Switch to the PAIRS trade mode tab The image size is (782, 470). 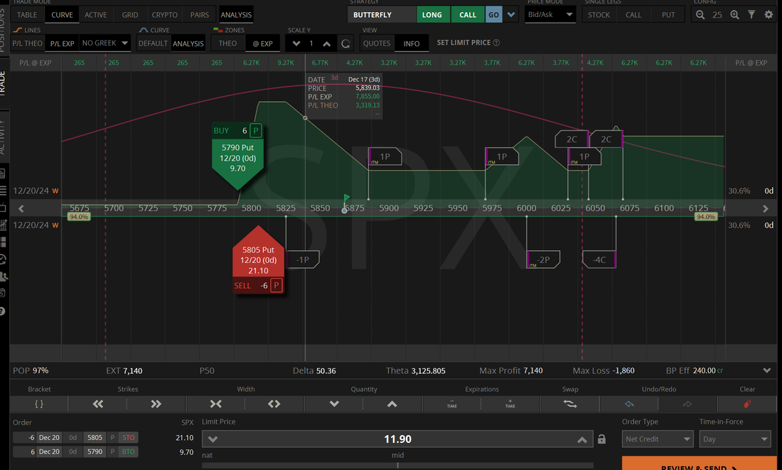coord(200,15)
